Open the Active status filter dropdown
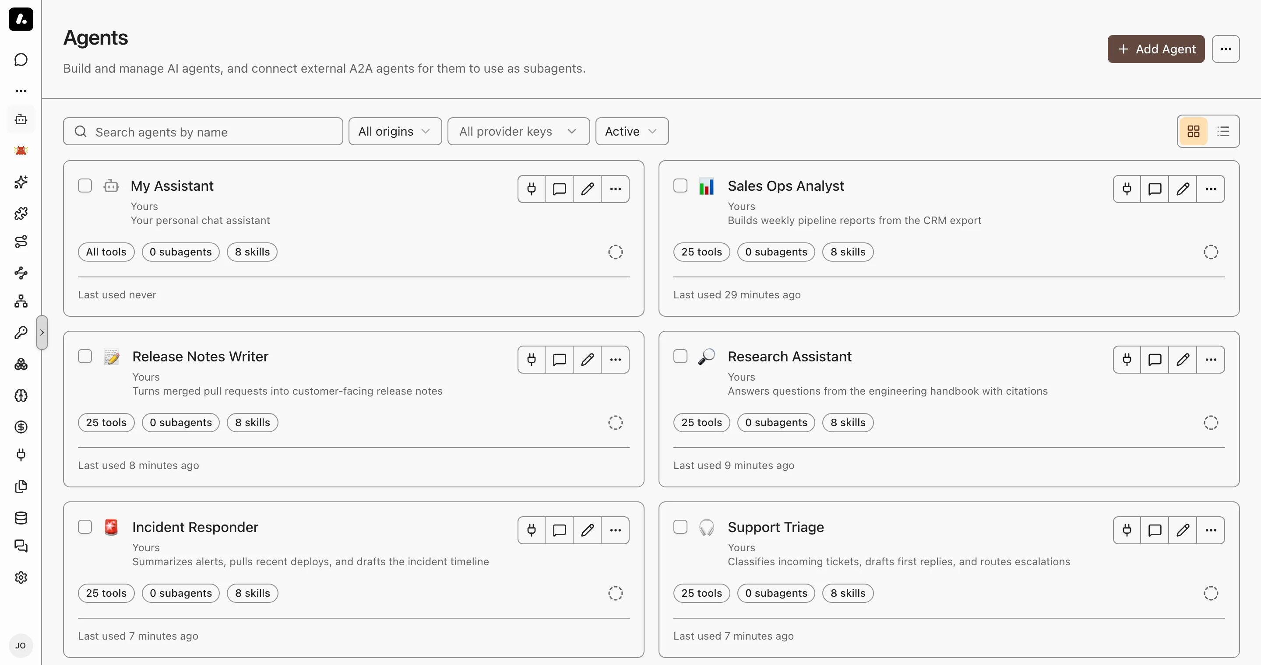 click(x=632, y=131)
